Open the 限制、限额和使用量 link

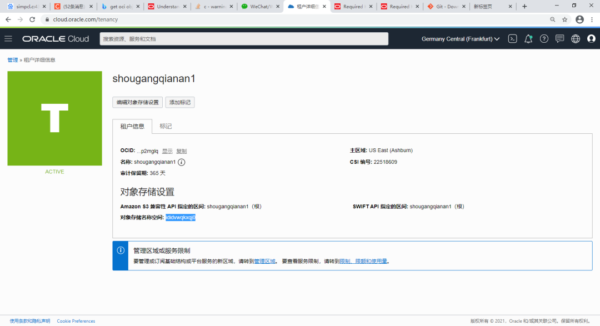tap(363, 262)
